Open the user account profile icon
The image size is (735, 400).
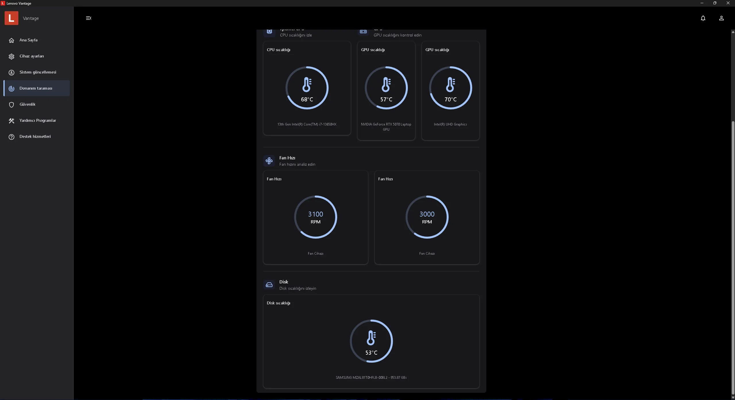[721, 18]
